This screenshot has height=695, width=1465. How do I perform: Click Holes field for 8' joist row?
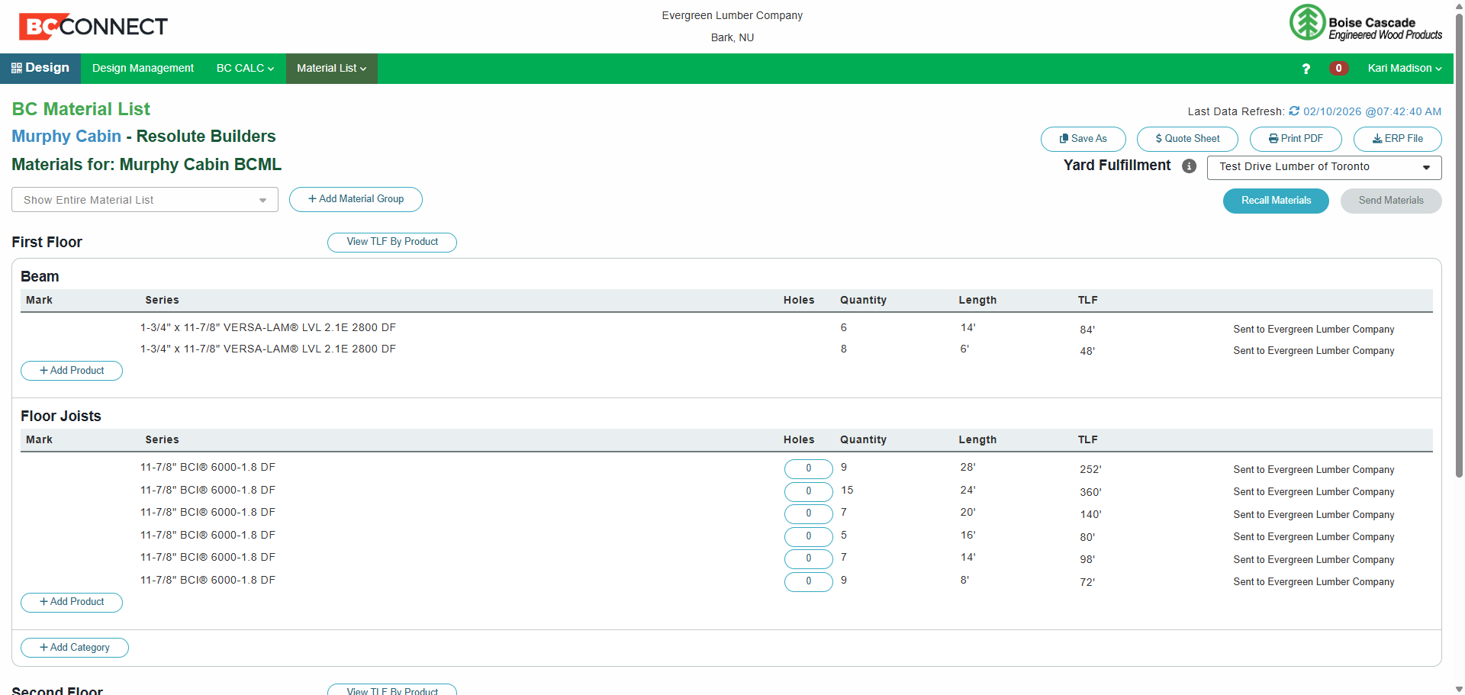click(x=809, y=581)
